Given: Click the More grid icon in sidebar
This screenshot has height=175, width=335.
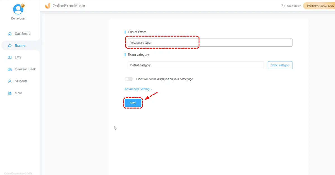Looking at the screenshot, I should pos(10,93).
